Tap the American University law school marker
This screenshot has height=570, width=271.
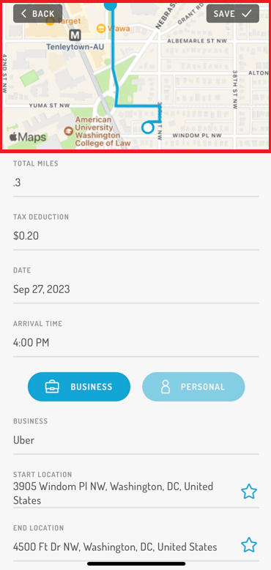(x=68, y=131)
